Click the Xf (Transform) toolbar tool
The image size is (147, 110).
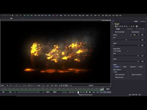tap(99, 16)
